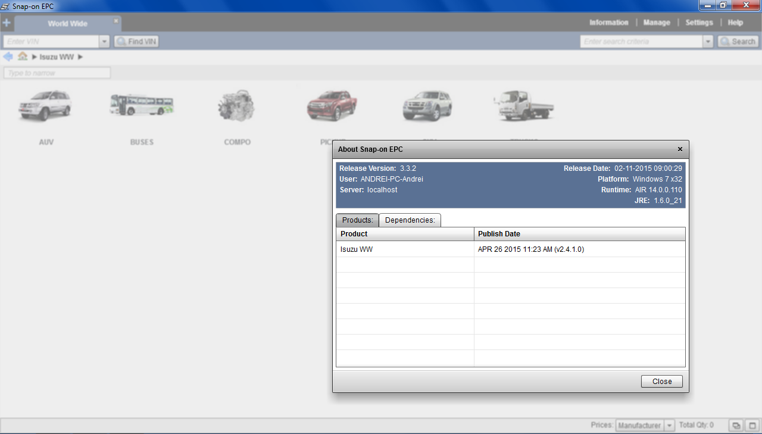Click the Release Version 3.3.2 text
Screen dimensions: 762x434
(377, 168)
